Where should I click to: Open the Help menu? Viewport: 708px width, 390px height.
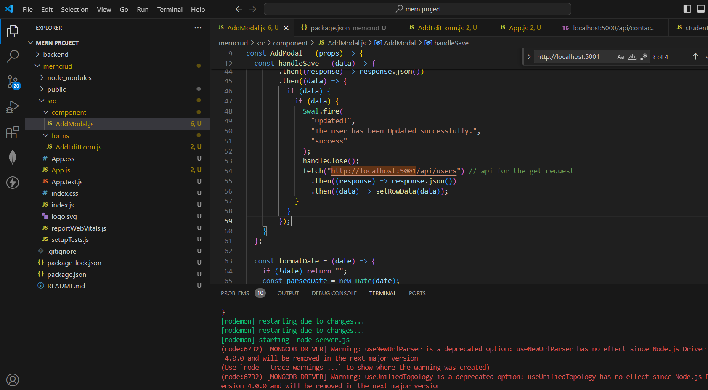[198, 9]
